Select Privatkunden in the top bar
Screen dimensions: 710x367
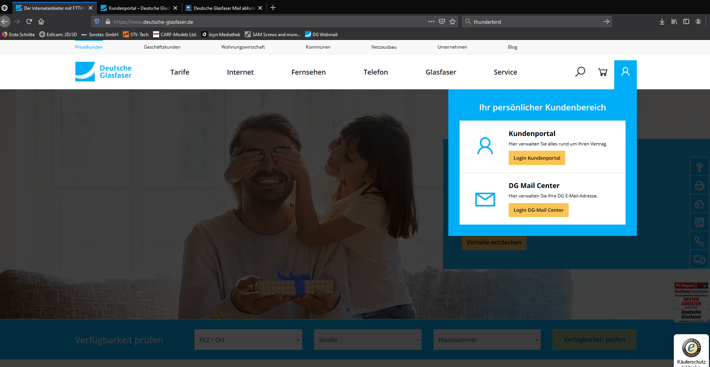[89, 47]
